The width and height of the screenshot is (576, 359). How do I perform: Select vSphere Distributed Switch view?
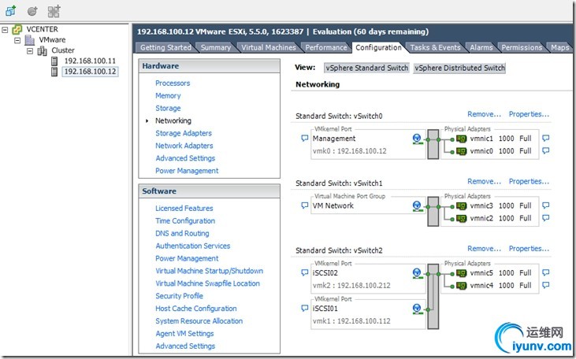pos(459,68)
